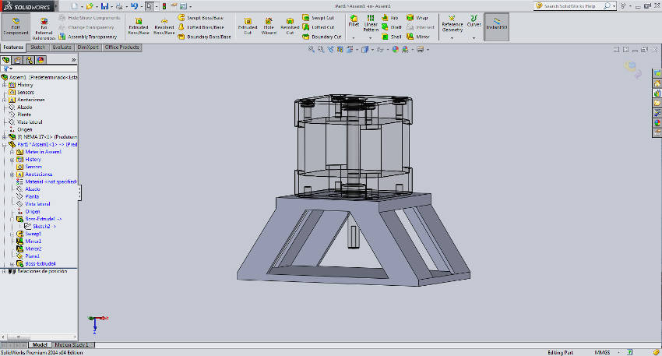
Task: Select the Extruded Boss/Base tool
Action: coord(138,26)
